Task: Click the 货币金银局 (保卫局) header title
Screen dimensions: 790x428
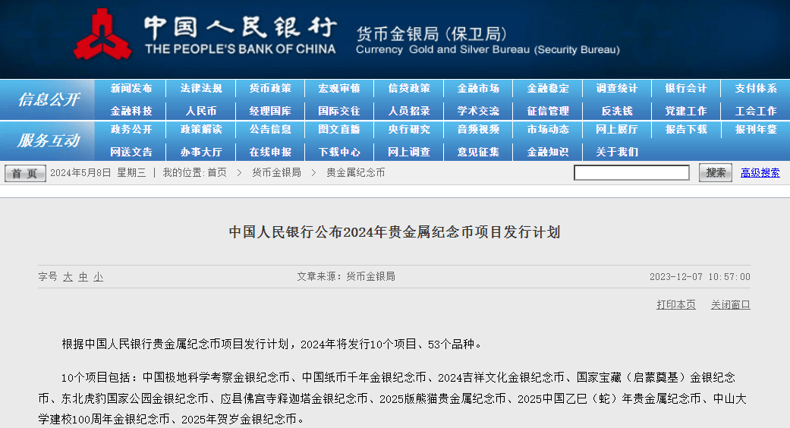Action: [x=432, y=34]
